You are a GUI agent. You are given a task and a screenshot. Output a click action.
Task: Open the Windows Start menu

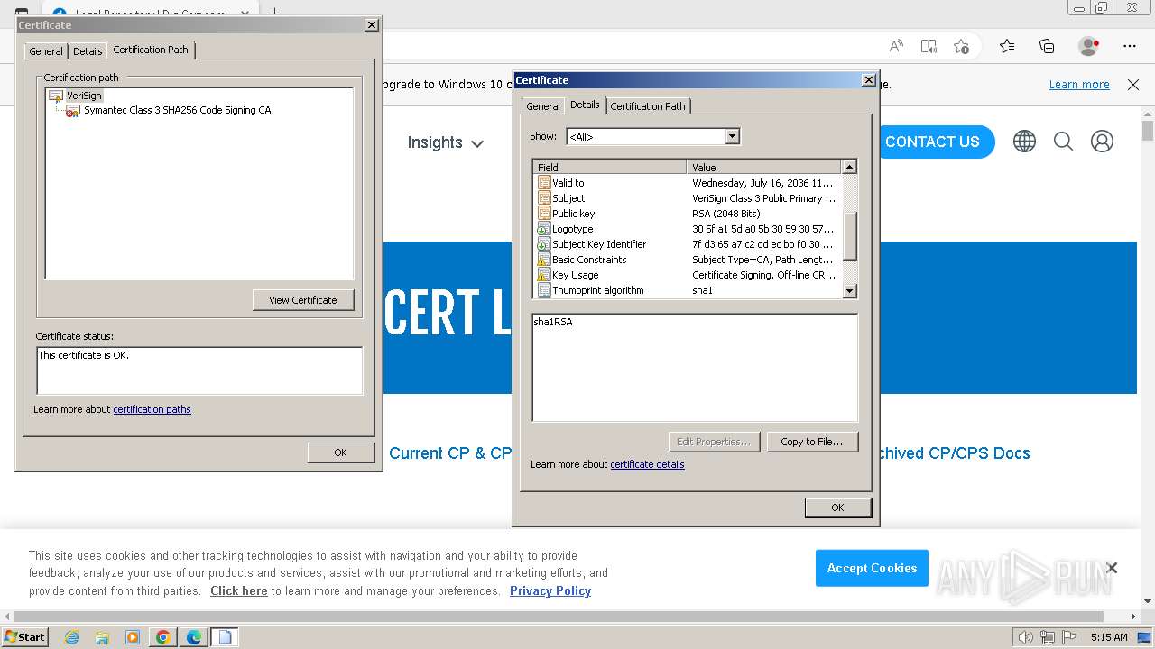tap(24, 637)
